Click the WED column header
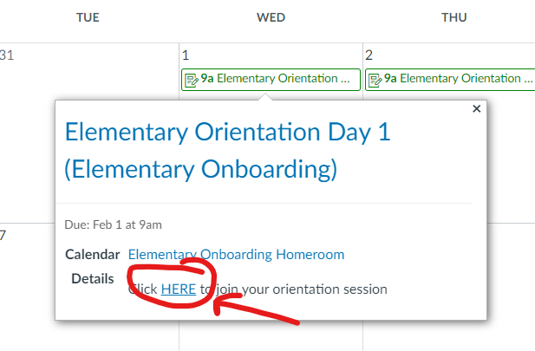The height and width of the screenshot is (351, 535). coord(271,17)
